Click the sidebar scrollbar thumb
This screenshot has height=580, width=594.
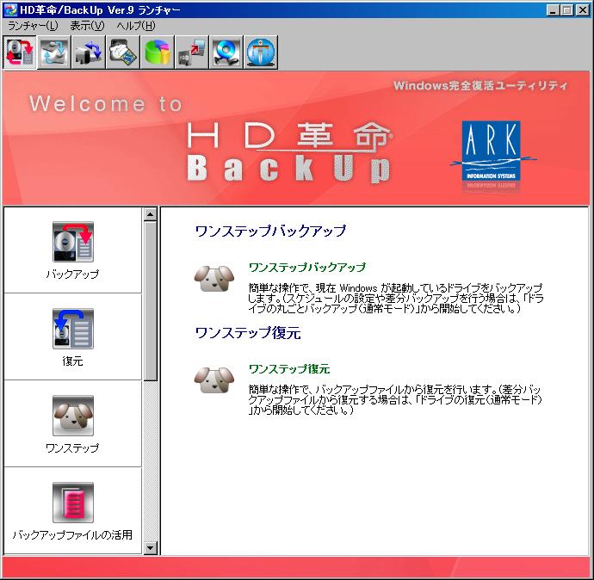click(151, 301)
